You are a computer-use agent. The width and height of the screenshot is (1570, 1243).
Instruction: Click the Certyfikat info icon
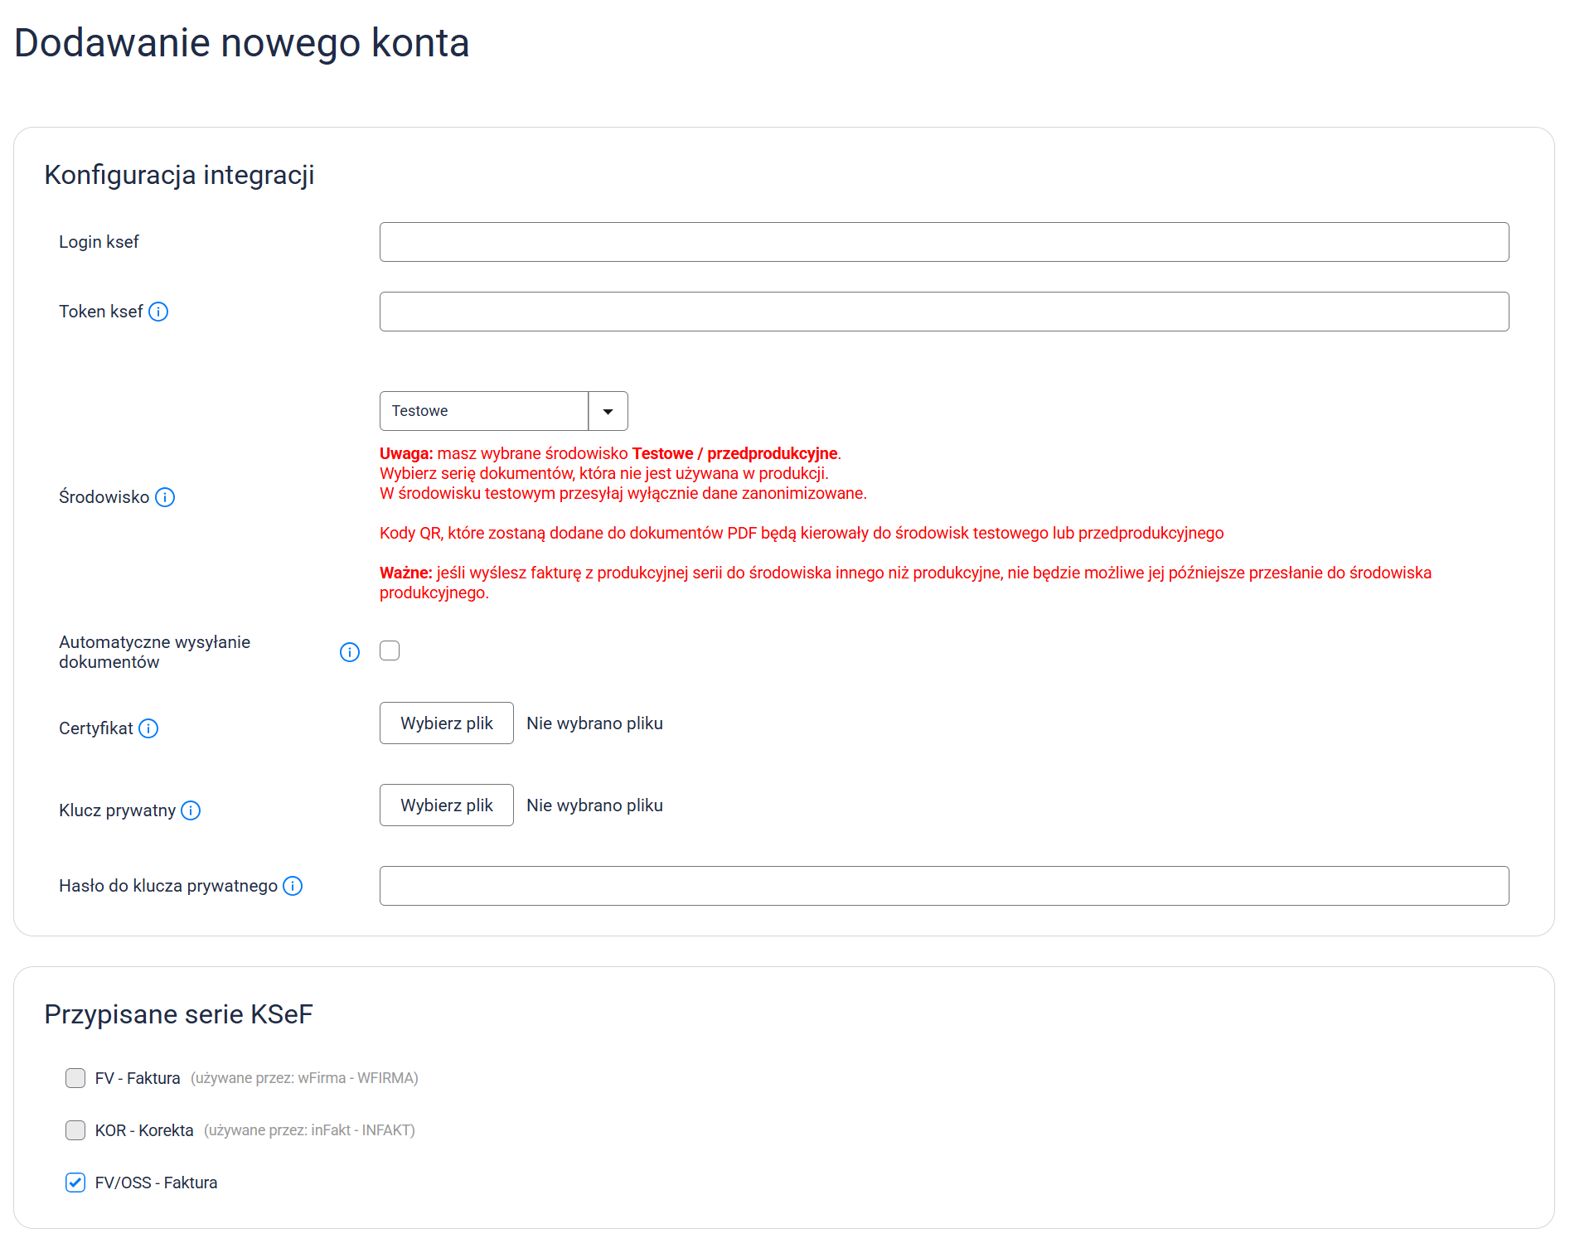[x=148, y=728]
